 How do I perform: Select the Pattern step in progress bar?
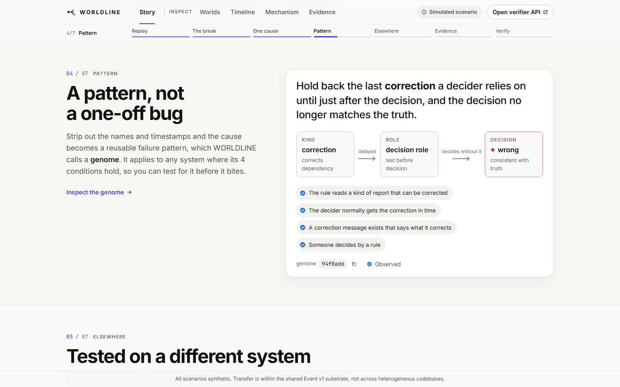coord(343,32)
